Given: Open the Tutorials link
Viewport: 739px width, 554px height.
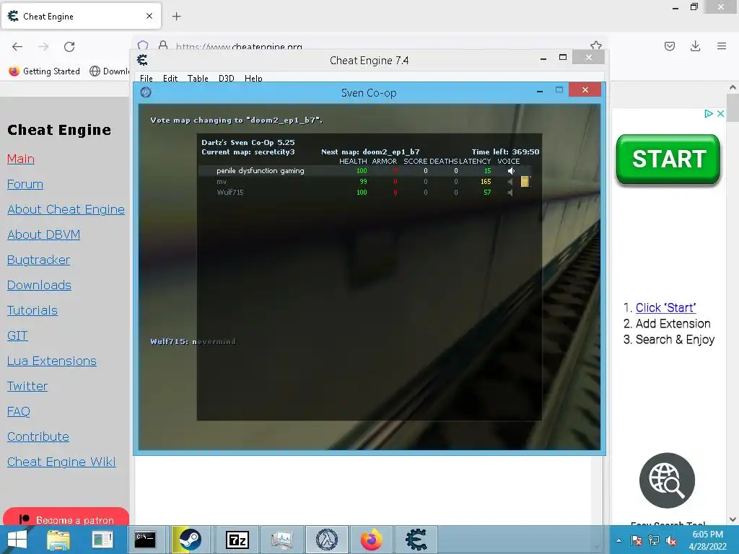Looking at the screenshot, I should click(32, 310).
